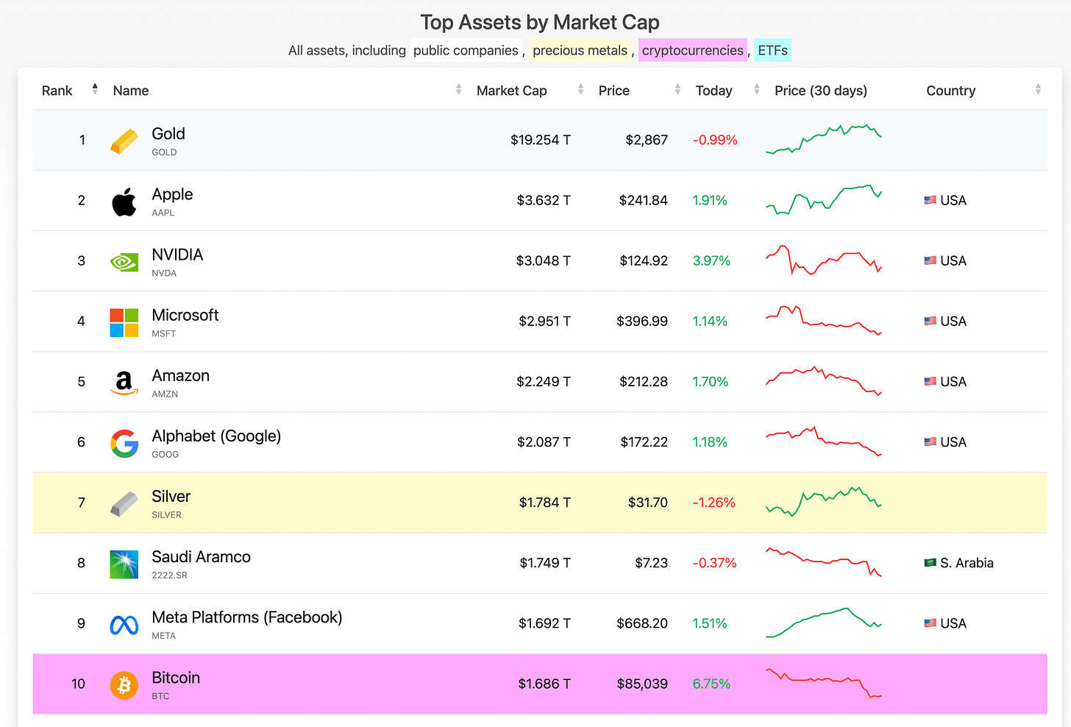
Task: Click the Amazon logo icon
Action: pos(124,383)
